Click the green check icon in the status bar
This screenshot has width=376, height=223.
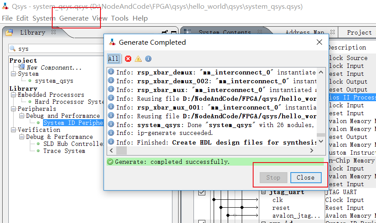click(x=110, y=162)
